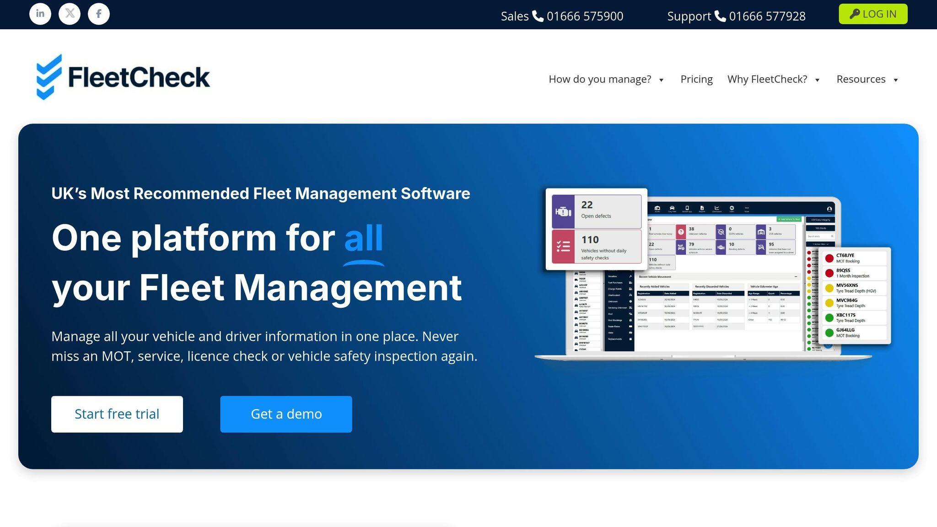Click the engine icon on Open defects card

coord(563,211)
